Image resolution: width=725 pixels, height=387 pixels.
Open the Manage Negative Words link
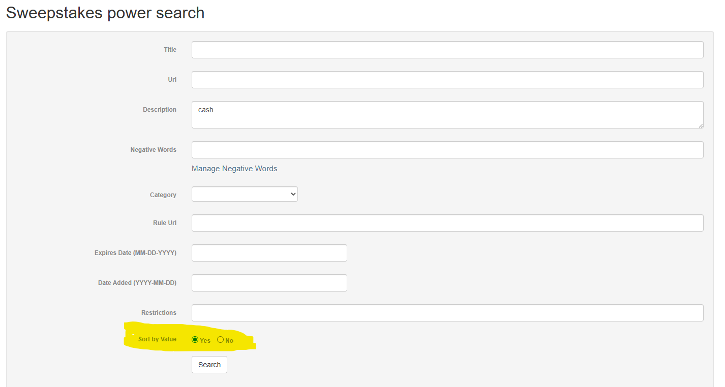click(234, 169)
